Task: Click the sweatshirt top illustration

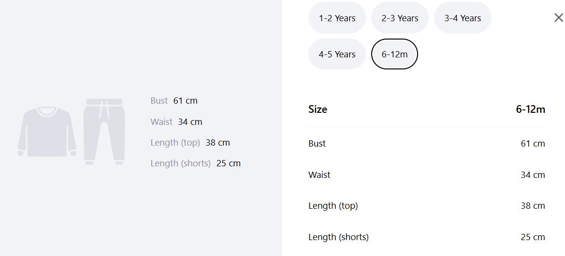Action: 47,131
